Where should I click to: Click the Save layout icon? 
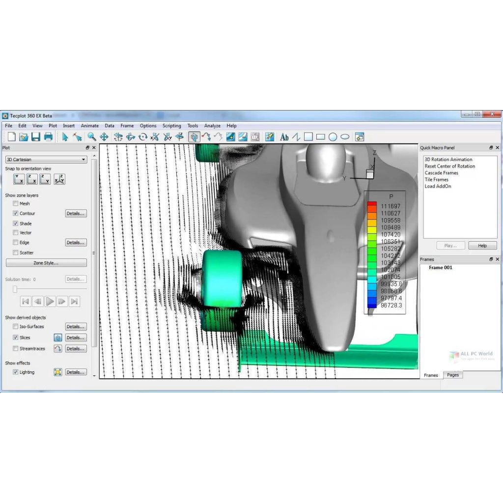point(36,137)
